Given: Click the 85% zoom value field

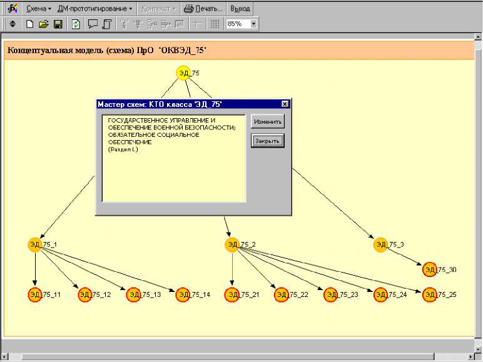Looking at the screenshot, I should [x=238, y=24].
